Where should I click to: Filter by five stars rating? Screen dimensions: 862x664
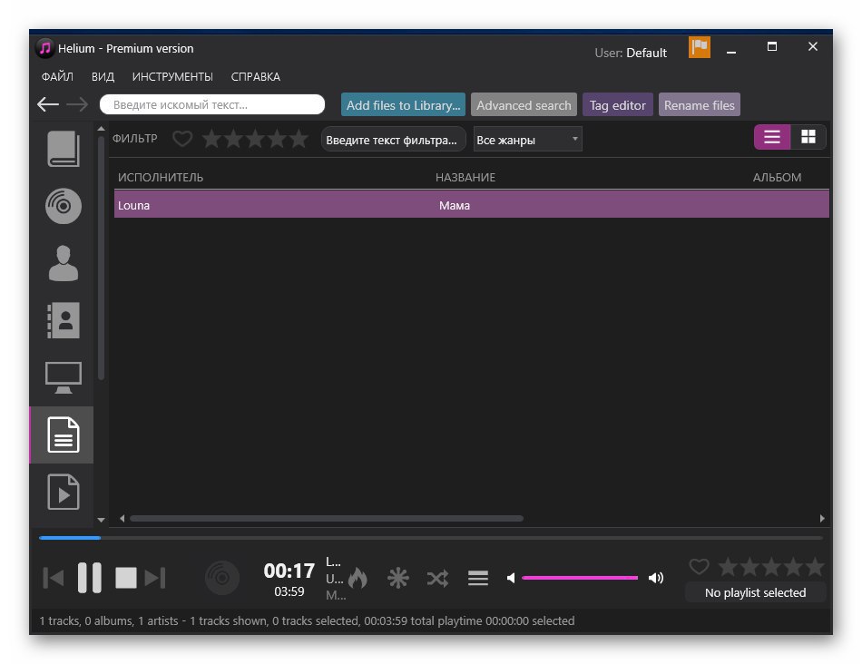(x=299, y=139)
